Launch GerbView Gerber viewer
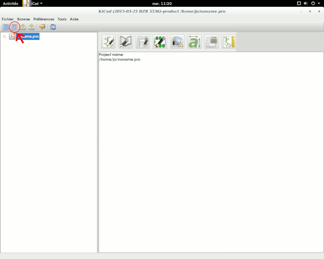The height and width of the screenshot is (259, 324). [x=177, y=41]
